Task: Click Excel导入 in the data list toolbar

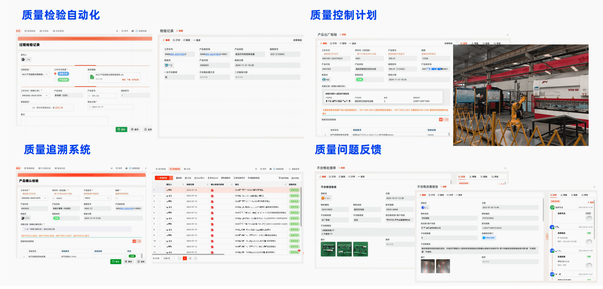Action: (x=199, y=178)
